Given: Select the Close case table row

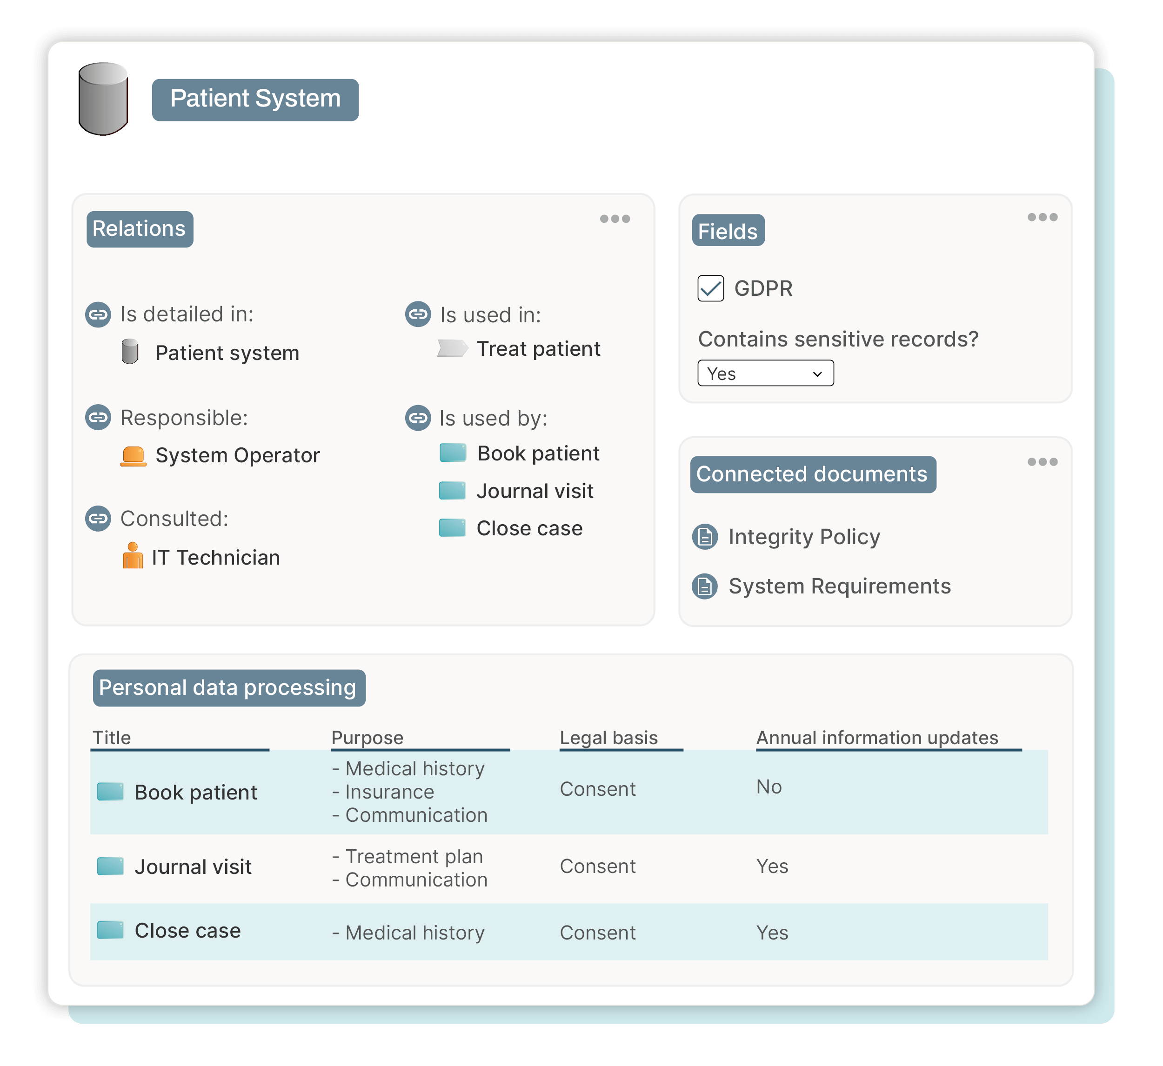Looking at the screenshot, I should point(187,931).
